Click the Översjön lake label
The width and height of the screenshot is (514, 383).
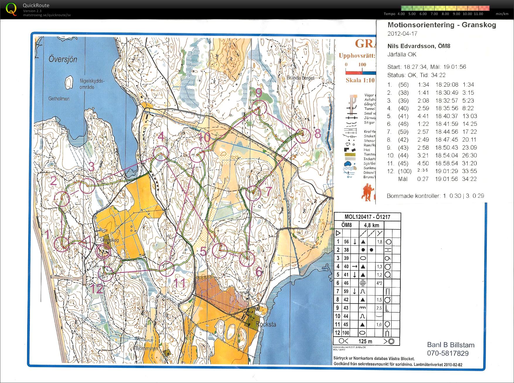click(x=63, y=59)
